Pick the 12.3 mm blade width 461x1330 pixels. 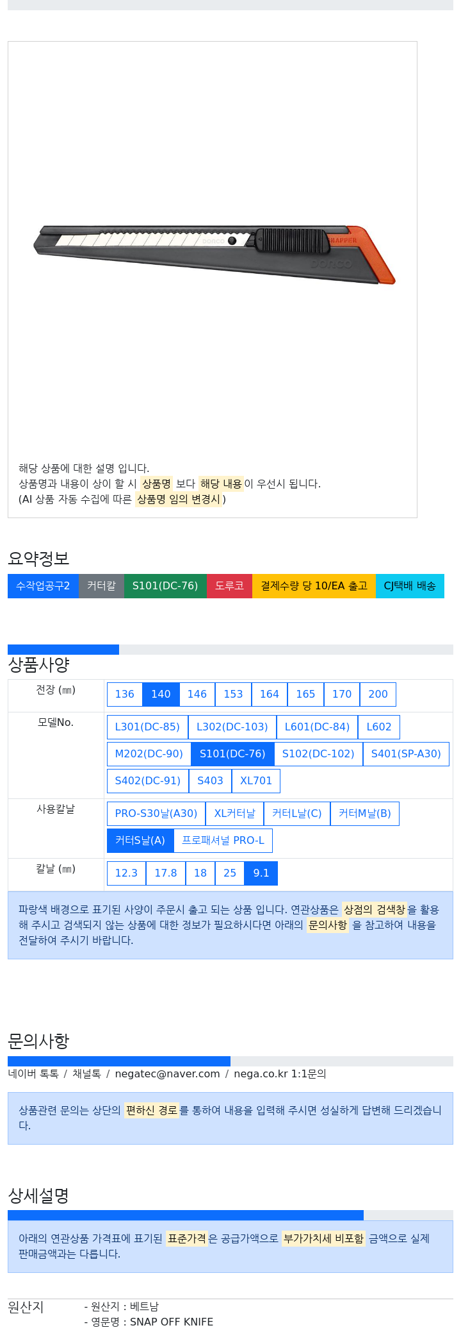click(126, 873)
